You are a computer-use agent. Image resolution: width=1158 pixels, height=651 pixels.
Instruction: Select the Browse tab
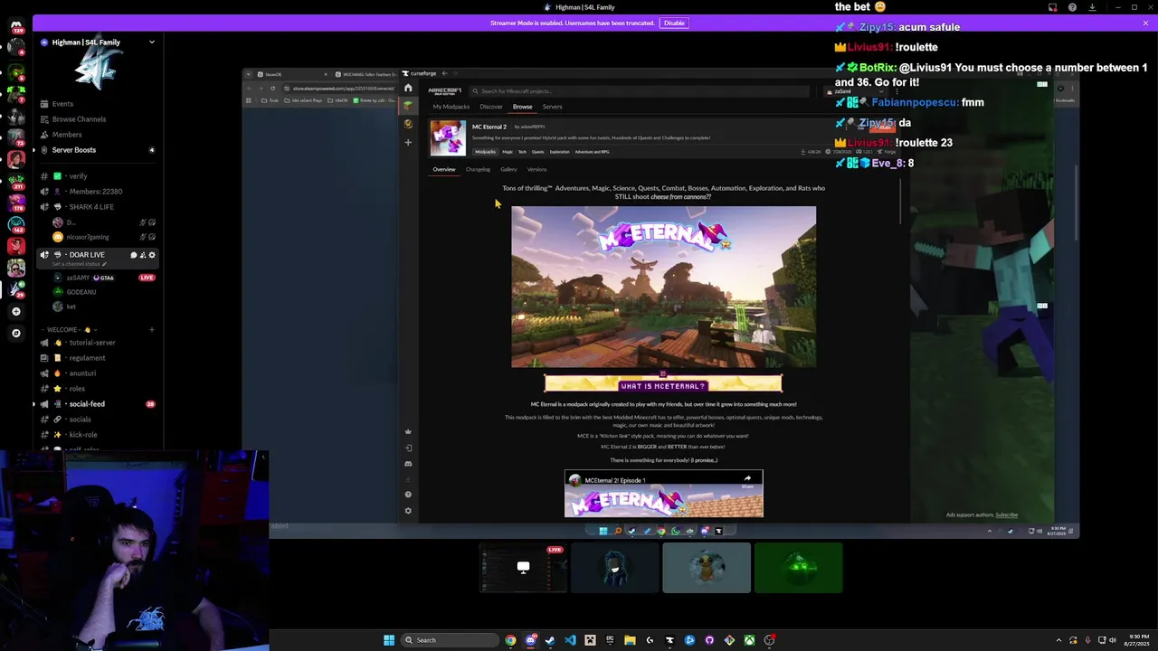click(522, 107)
